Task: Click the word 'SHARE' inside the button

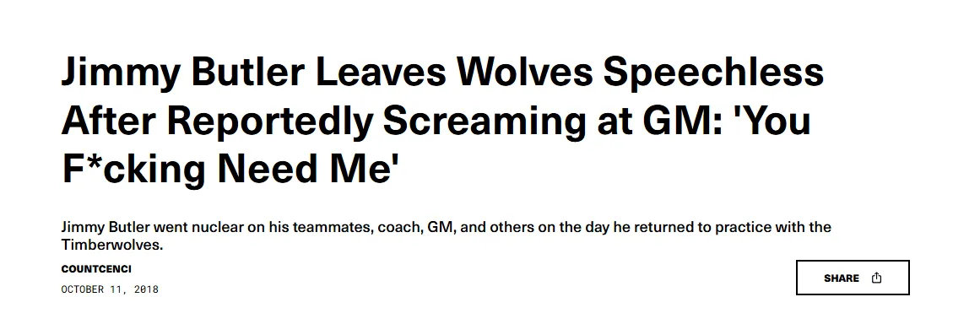Action: 842,278
